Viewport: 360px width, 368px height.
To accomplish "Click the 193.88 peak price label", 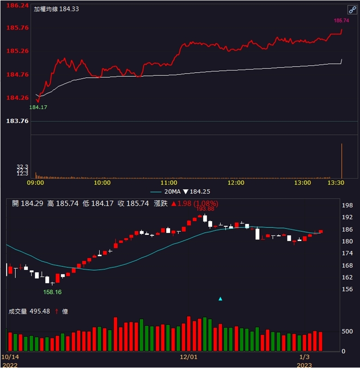I will pyautogui.click(x=205, y=209).
